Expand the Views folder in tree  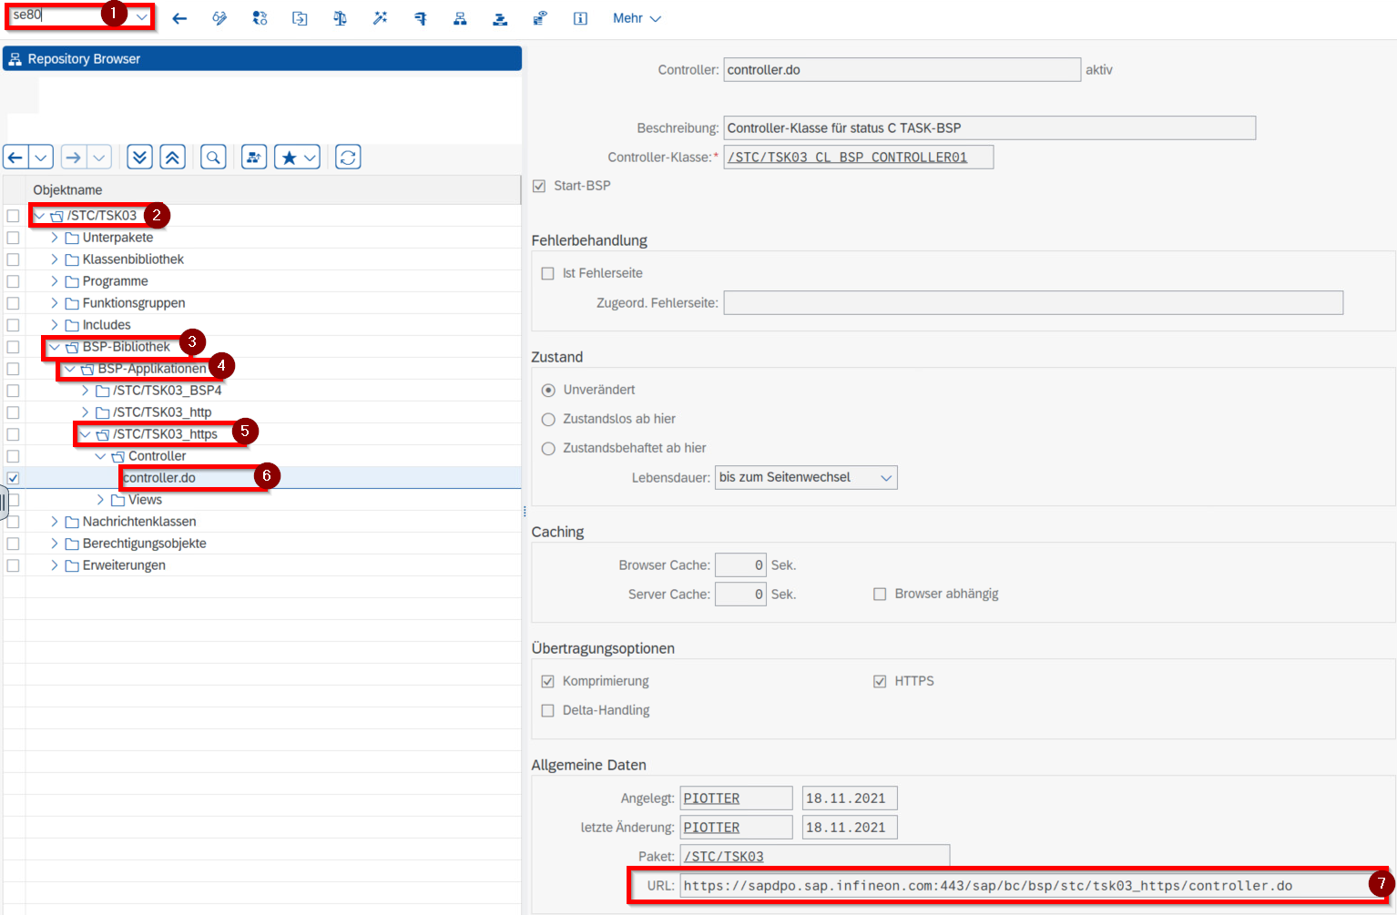(x=100, y=500)
